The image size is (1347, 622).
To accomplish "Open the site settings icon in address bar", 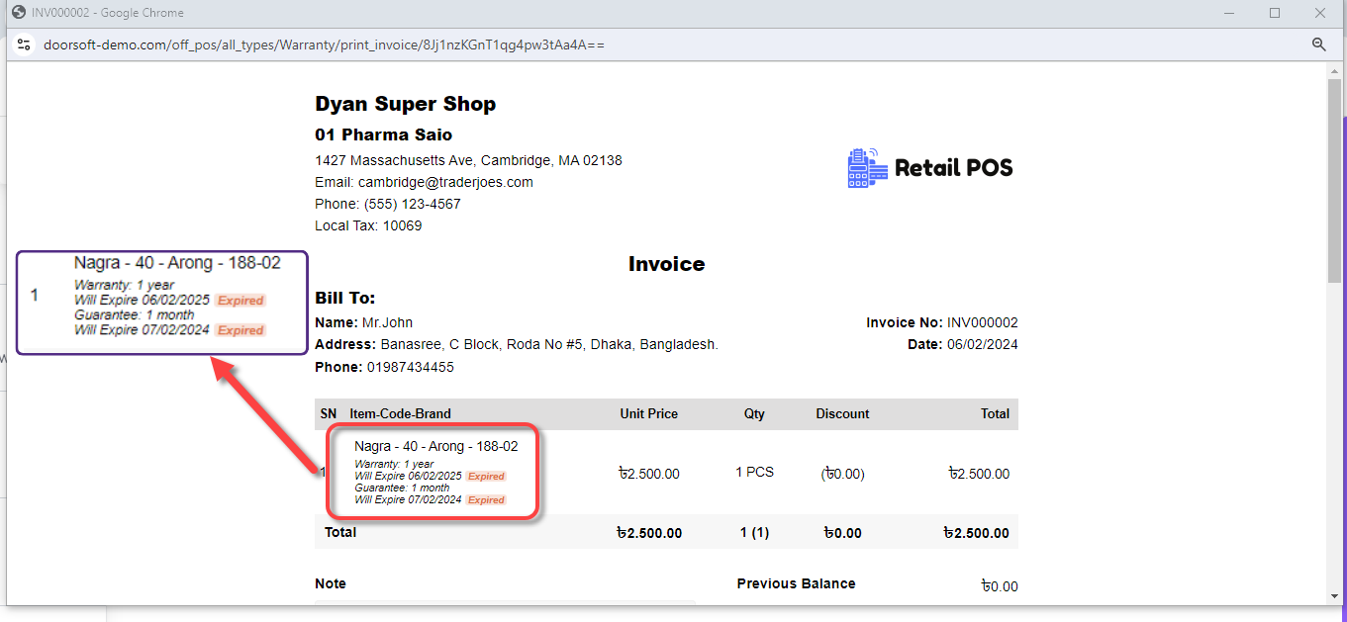I will coord(23,44).
